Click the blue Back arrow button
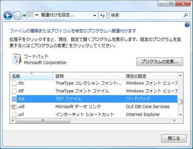Viewport: 193px width, 149px height. click(8, 15)
